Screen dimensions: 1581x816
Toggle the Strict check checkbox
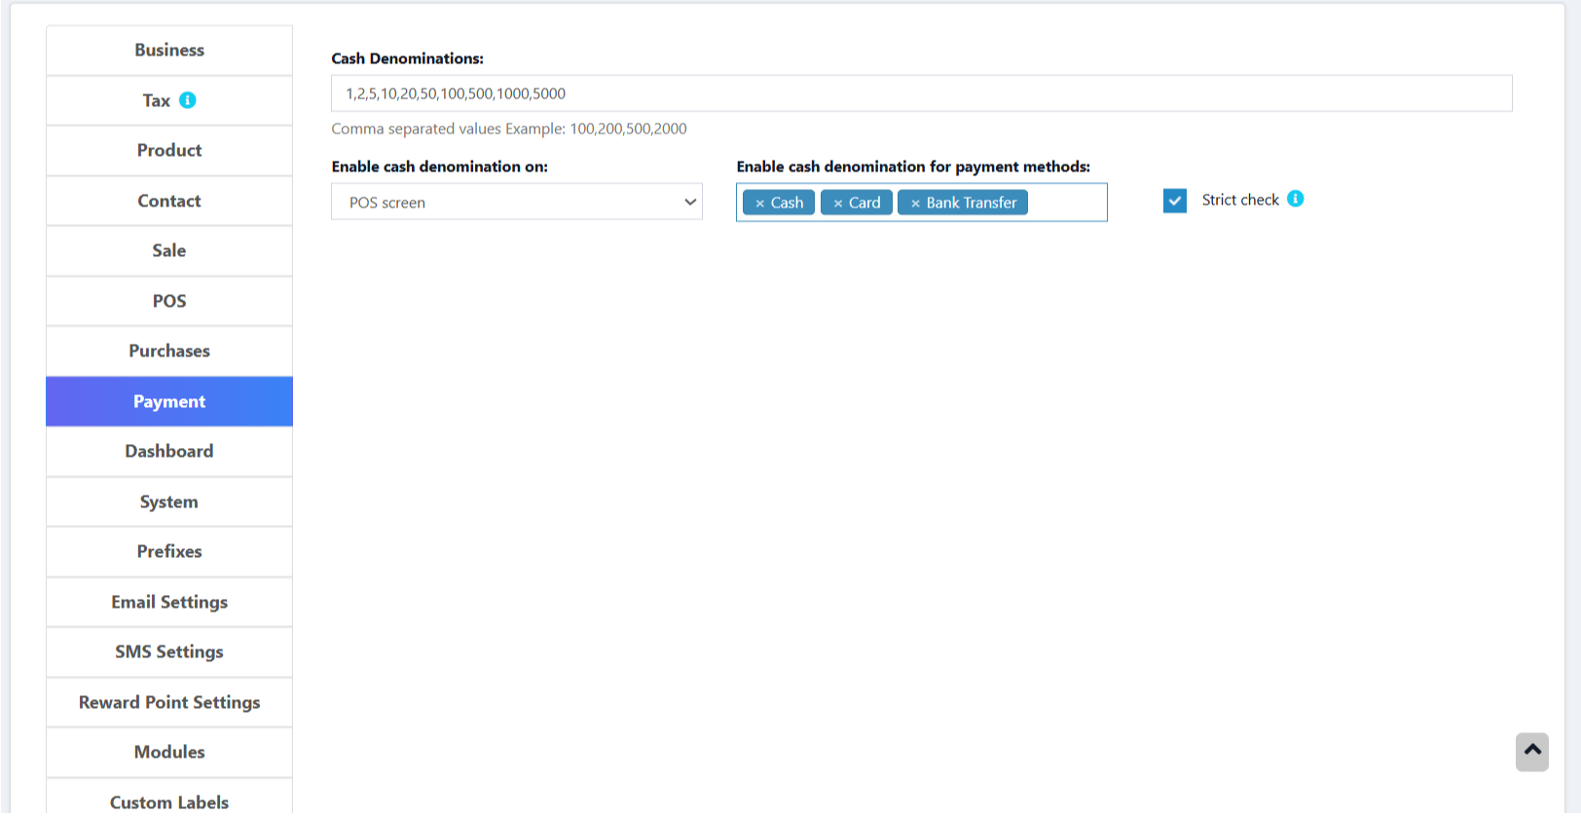pos(1175,201)
